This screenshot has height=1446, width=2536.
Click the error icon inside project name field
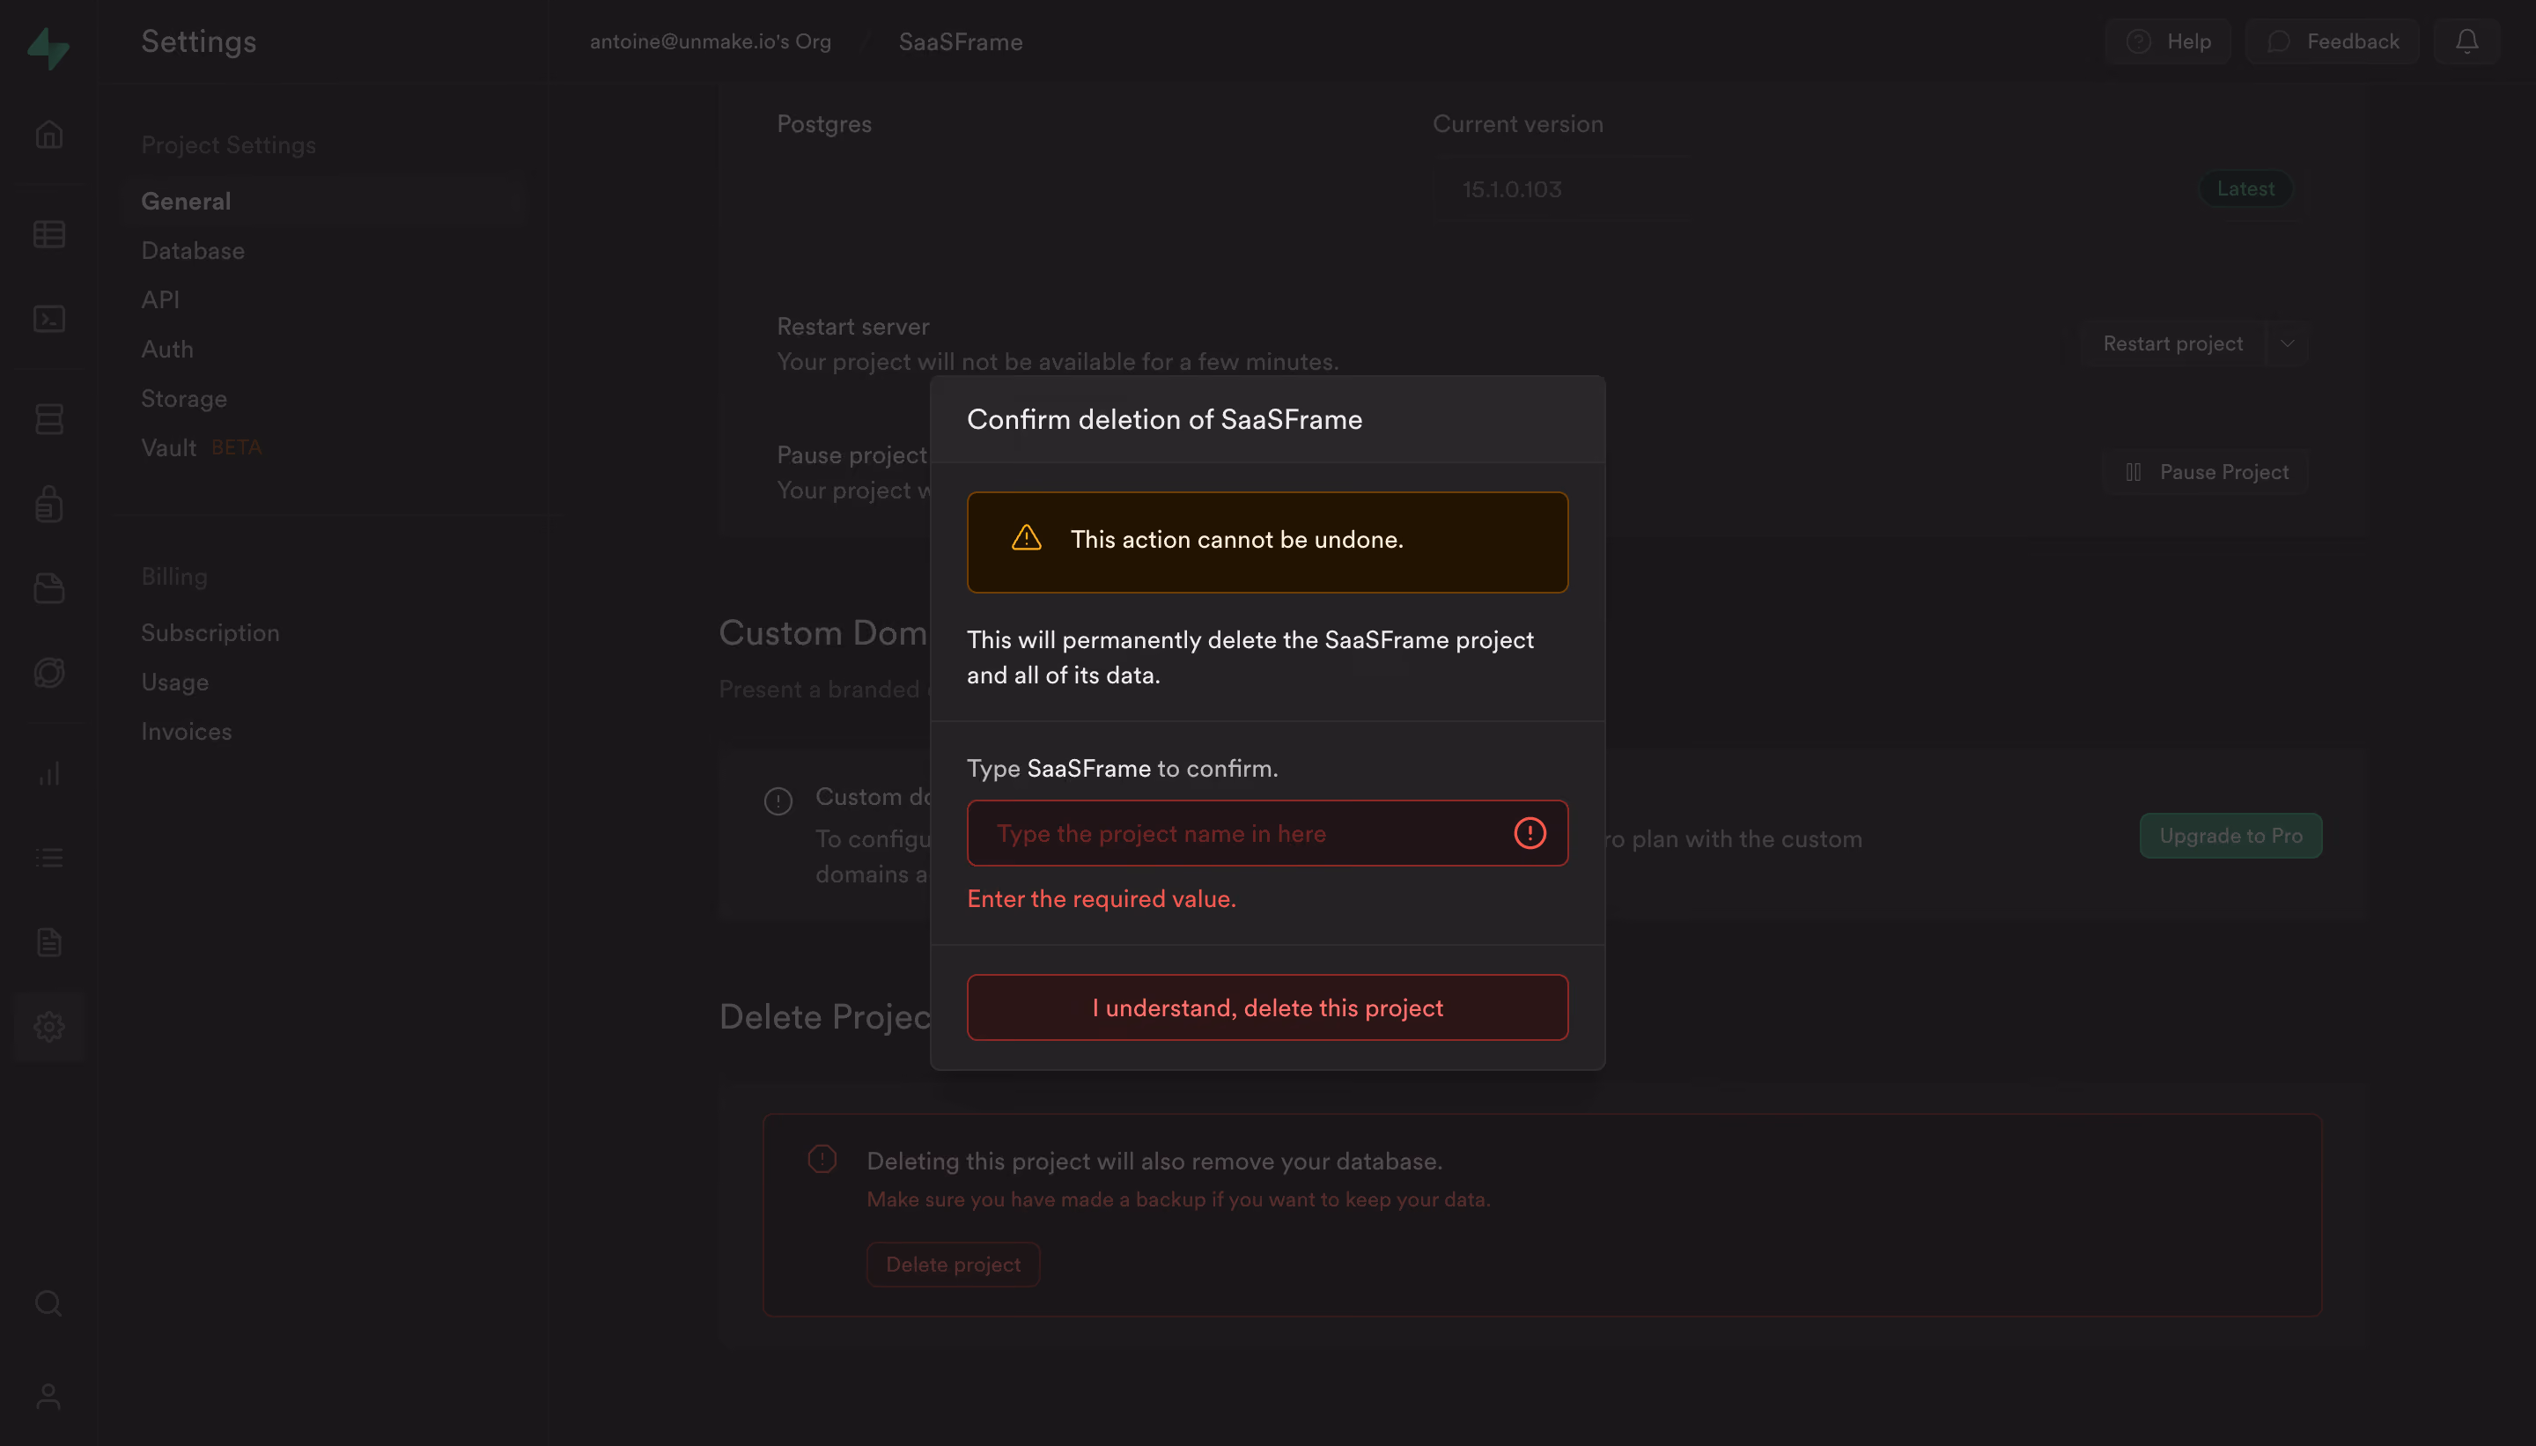click(1530, 833)
